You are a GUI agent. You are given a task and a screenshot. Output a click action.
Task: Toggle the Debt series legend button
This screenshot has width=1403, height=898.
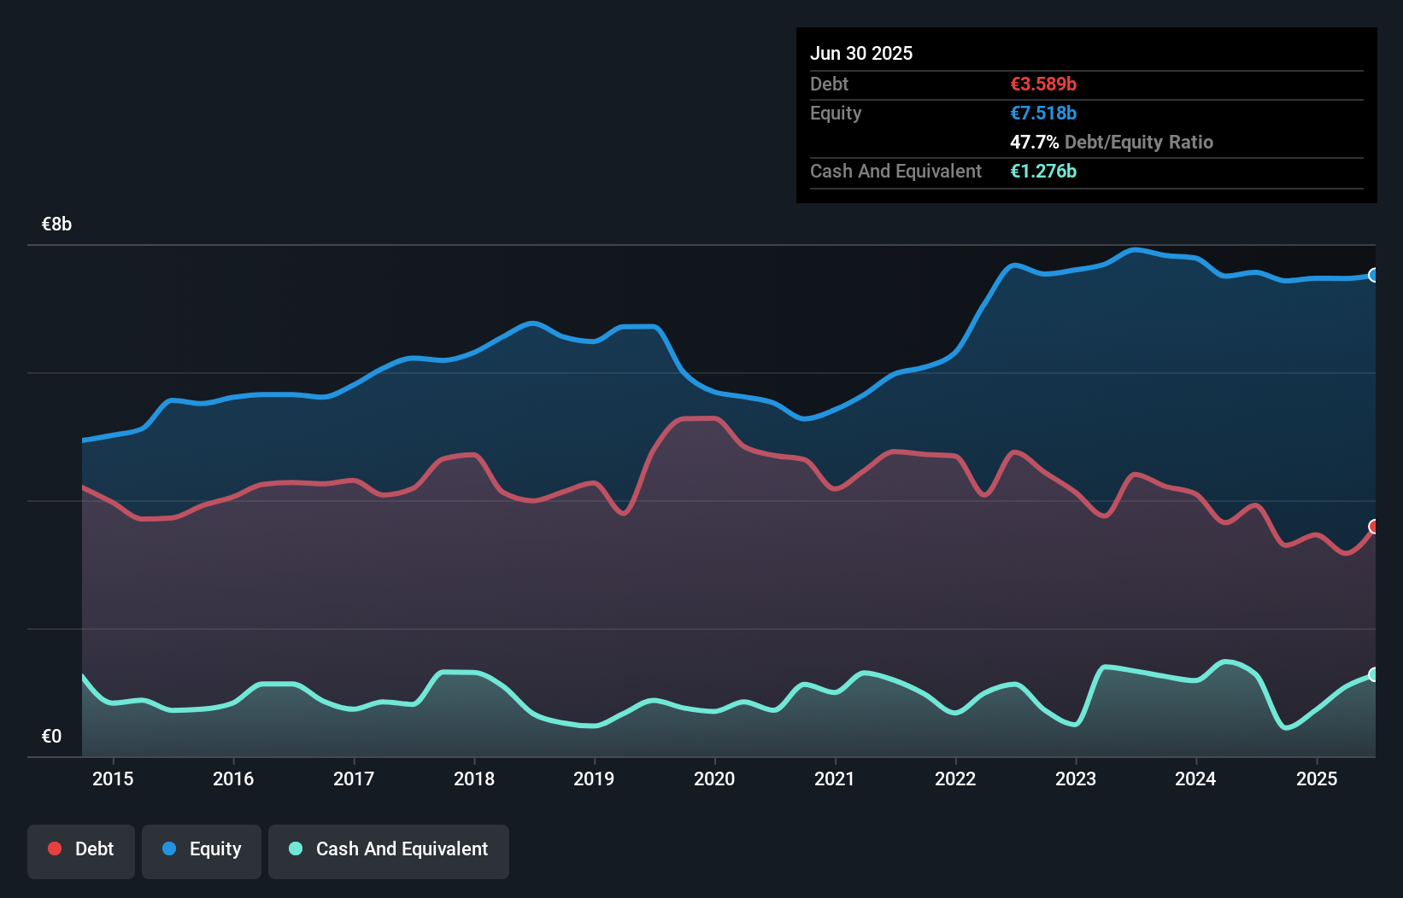click(x=81, y=850)
